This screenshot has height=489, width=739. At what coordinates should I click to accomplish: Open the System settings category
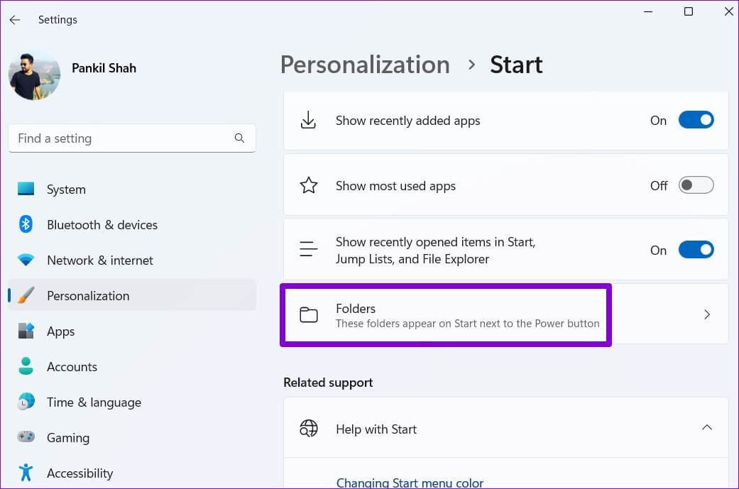(132, 189)
